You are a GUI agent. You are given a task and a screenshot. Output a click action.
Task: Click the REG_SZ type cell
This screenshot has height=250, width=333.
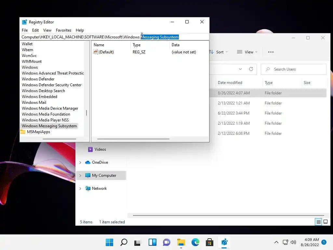tap(139, 52)
